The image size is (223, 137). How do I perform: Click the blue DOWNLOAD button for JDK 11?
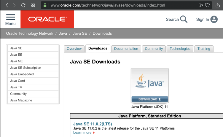click(x=150, y=99)
